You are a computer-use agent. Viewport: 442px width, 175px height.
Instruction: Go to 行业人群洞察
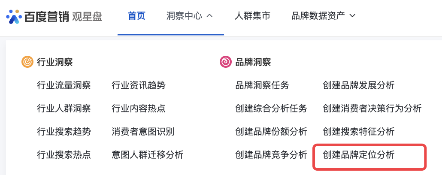click(x=64, y=109)
